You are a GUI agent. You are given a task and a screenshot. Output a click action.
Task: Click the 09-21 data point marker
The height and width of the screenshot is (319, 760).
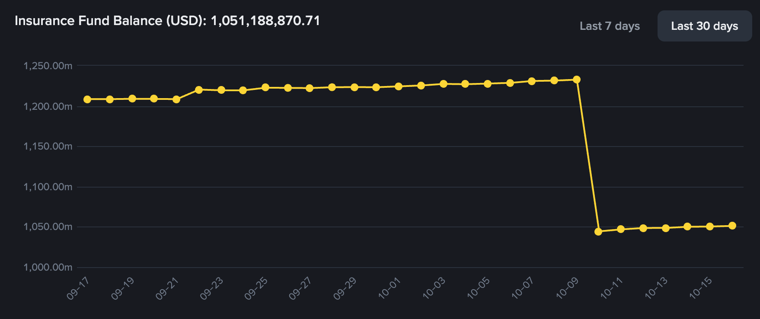[176, 99]
